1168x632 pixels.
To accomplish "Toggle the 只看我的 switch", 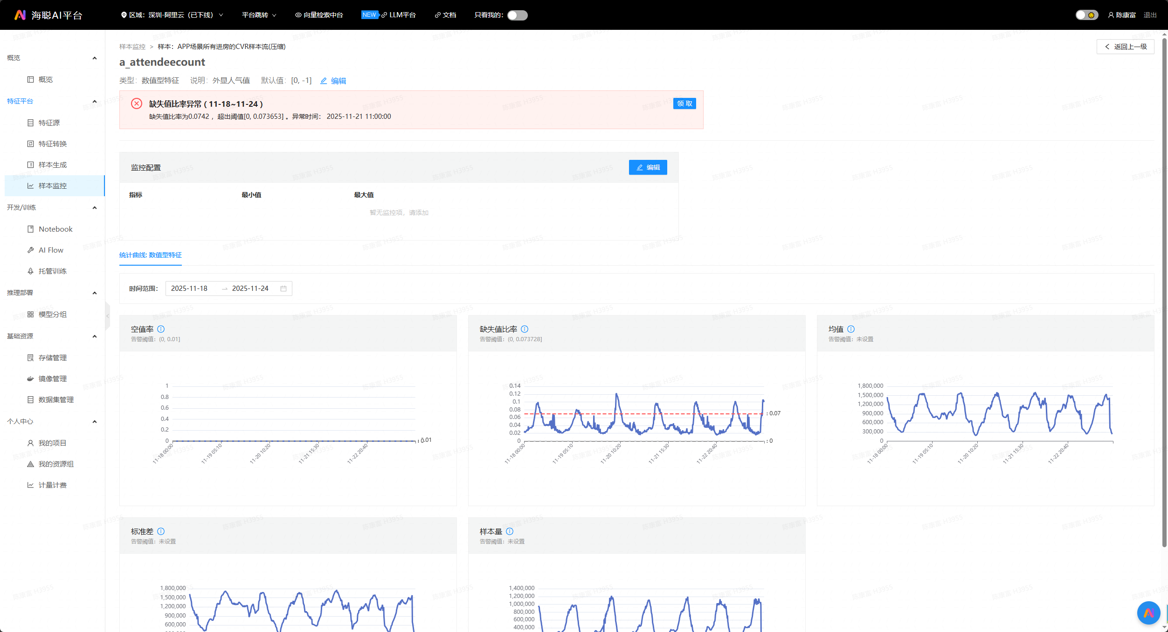I will pyautogui.click(x=517, y=15).
